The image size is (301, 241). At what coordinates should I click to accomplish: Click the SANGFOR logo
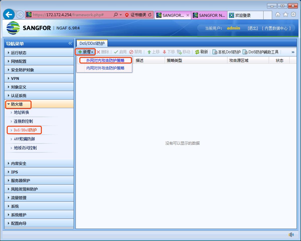point(29,28)
